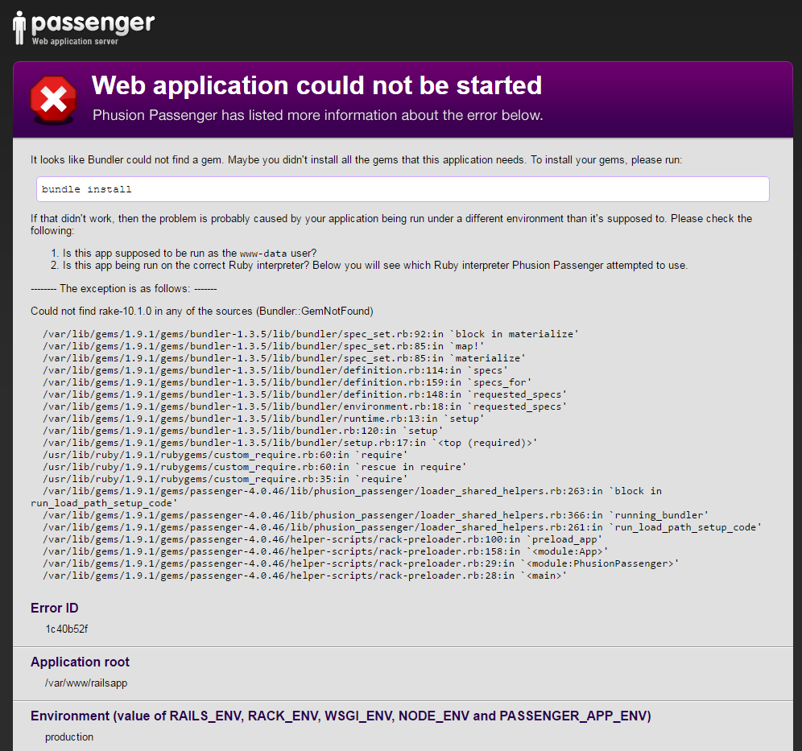Click the environment.rb:18 'requested_specs' trace line
Screen dimensions: 802x751
coord(305,406)
